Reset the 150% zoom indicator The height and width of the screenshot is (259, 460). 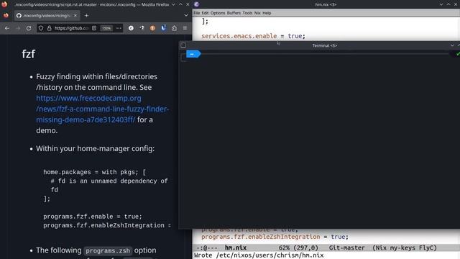tap(106, 28)
